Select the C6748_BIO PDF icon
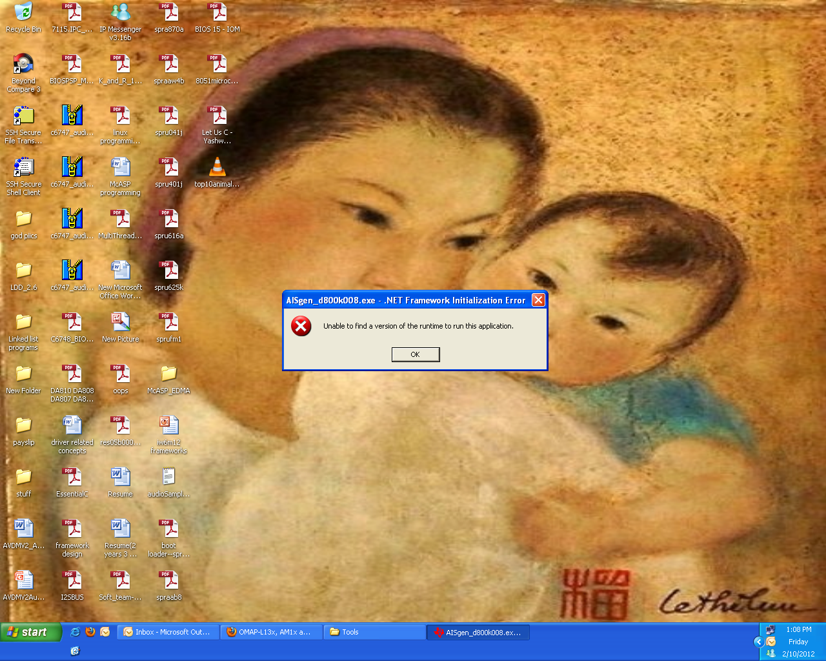Screen dimensions: 826x661 coord(72,327)
